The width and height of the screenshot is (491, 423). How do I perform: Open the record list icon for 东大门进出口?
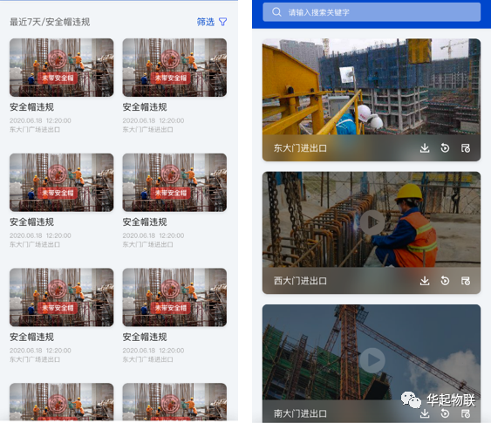[466, 147]
